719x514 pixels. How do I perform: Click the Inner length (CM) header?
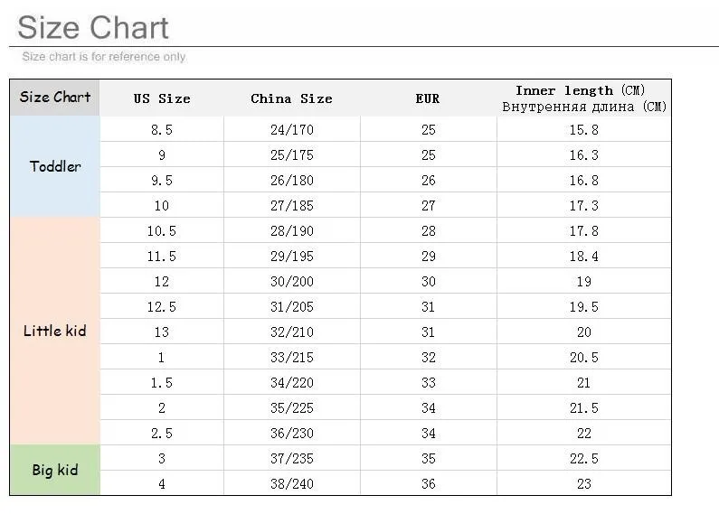583,98
